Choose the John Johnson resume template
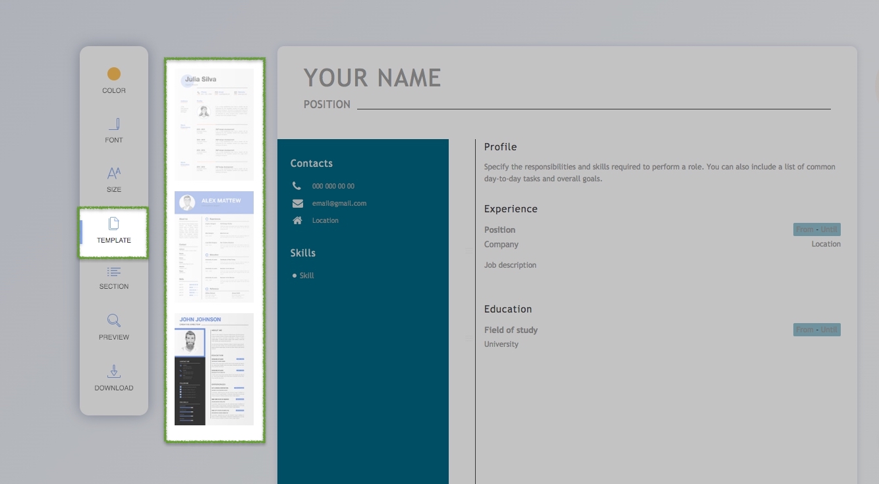 point(214,369)
